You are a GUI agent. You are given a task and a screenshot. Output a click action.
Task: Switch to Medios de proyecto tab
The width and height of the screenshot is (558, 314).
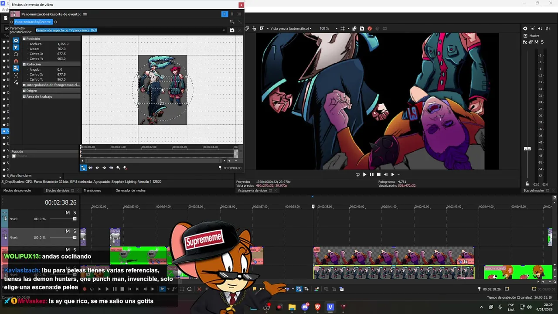pos(17,191)
